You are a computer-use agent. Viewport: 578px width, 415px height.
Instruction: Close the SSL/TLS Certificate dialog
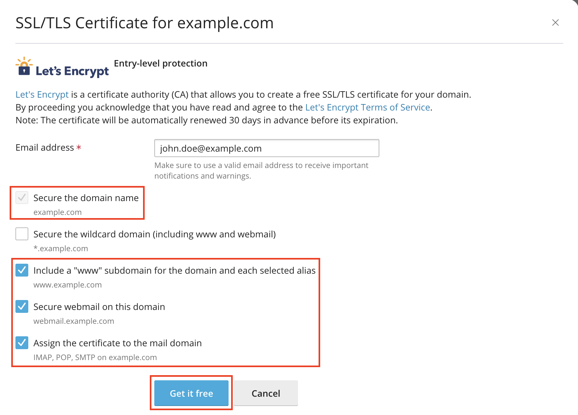(x=555, y=22)
